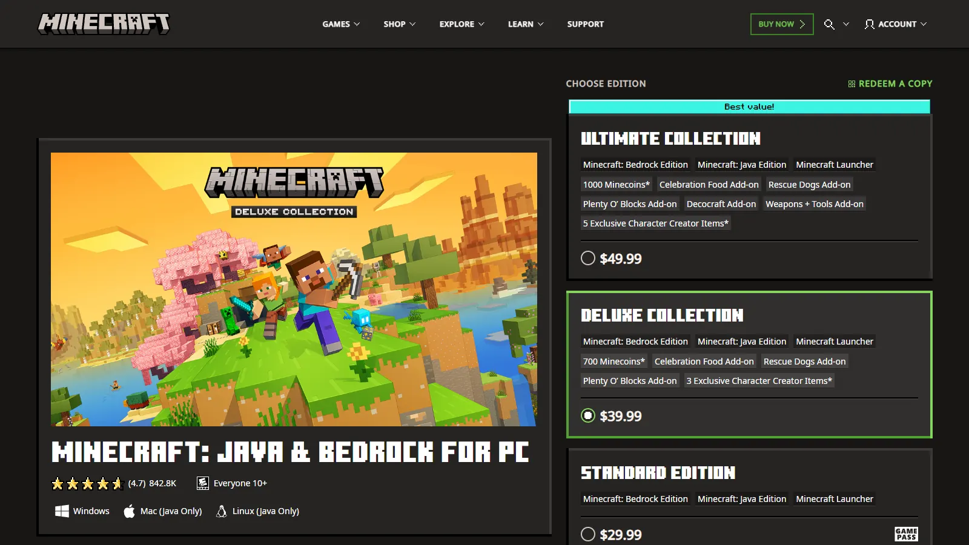Click the ESRB Everyone 10+ rating icon
The image size is (969, 545).
(203, 483)
